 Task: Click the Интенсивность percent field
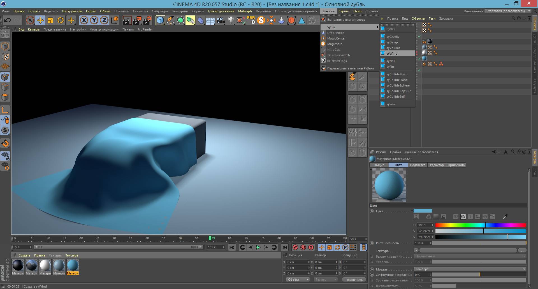click(x=423, y=243)
